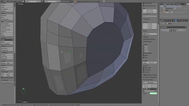
Task: Click the Smooth shading button
Action: tap(4, 63)
